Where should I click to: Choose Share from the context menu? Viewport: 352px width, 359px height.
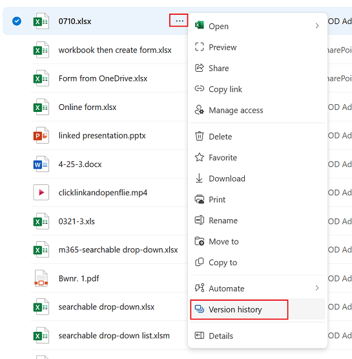tap(258, 68)
